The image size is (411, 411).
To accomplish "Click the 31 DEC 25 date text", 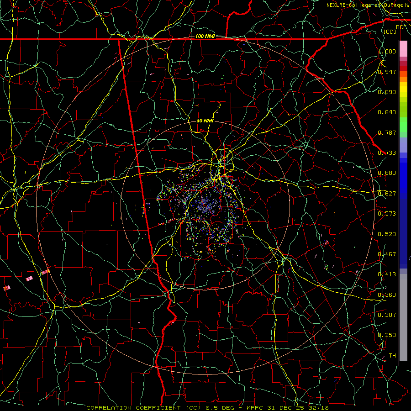I will tap(286, 408).
